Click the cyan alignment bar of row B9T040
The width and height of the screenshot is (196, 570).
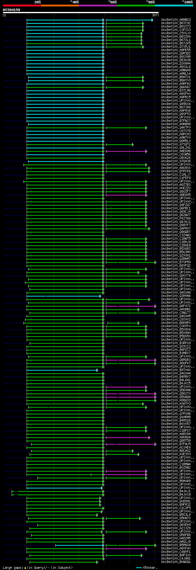[62, 370]
